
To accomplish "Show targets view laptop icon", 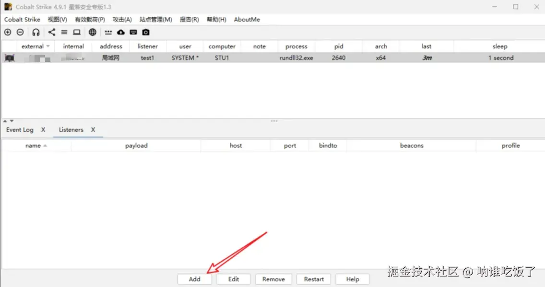I will 77,32.
